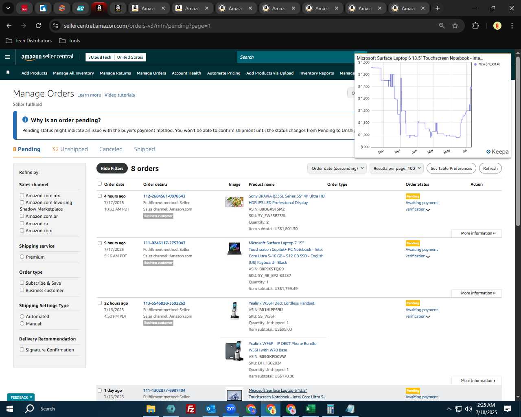521x417 pixels.
Task: Switch to the Shipped tab
Action: coord(144,149)
